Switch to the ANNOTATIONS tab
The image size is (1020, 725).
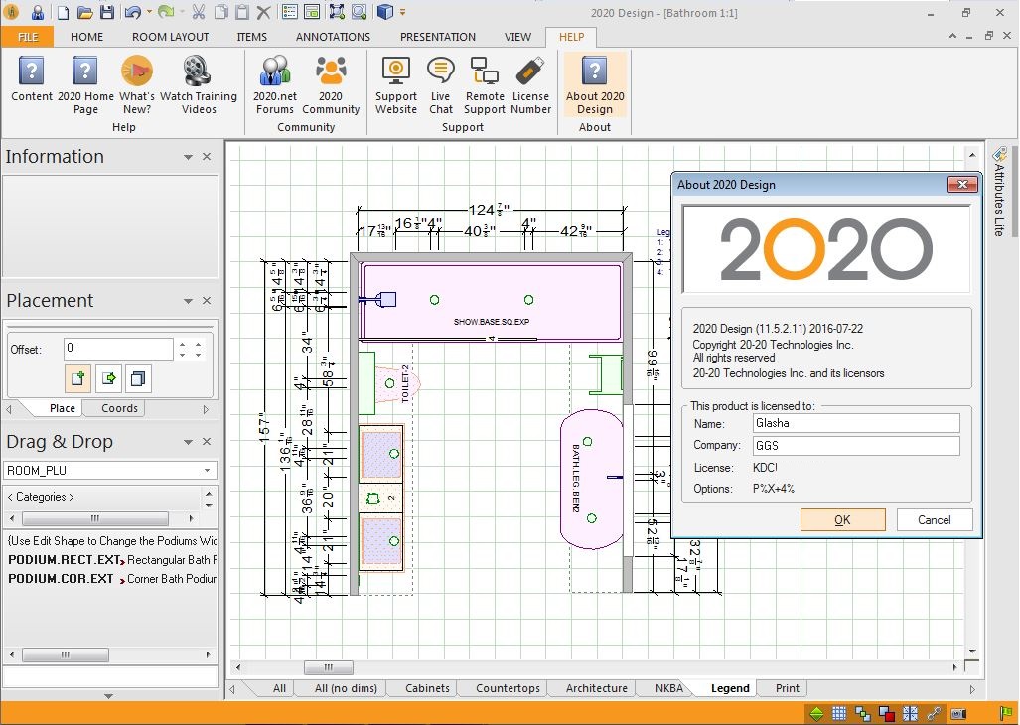click(333, 37)
